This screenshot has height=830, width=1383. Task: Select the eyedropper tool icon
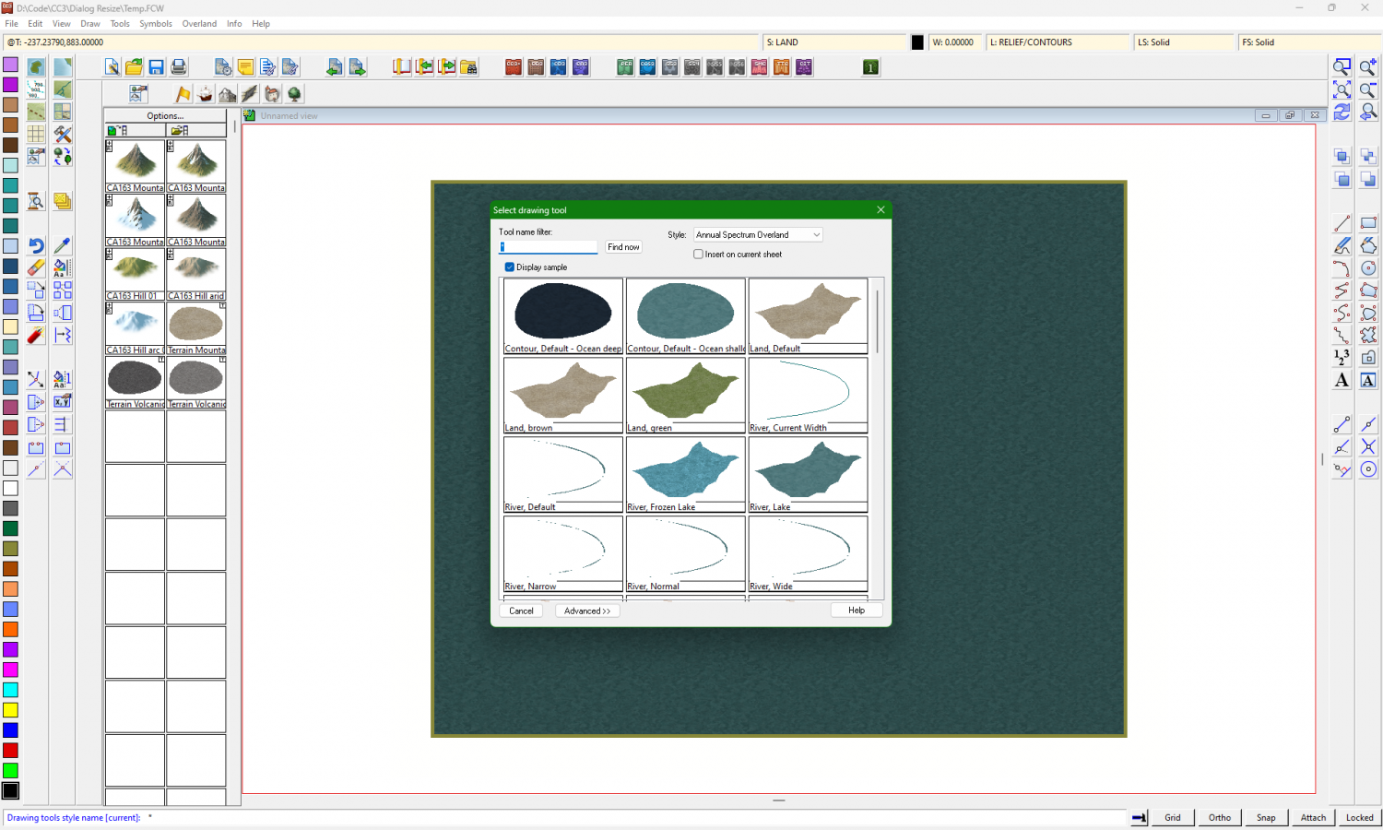63,245
